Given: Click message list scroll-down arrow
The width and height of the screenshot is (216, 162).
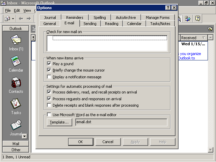Looking at the screenshot, I should click(x=211, y=150).
